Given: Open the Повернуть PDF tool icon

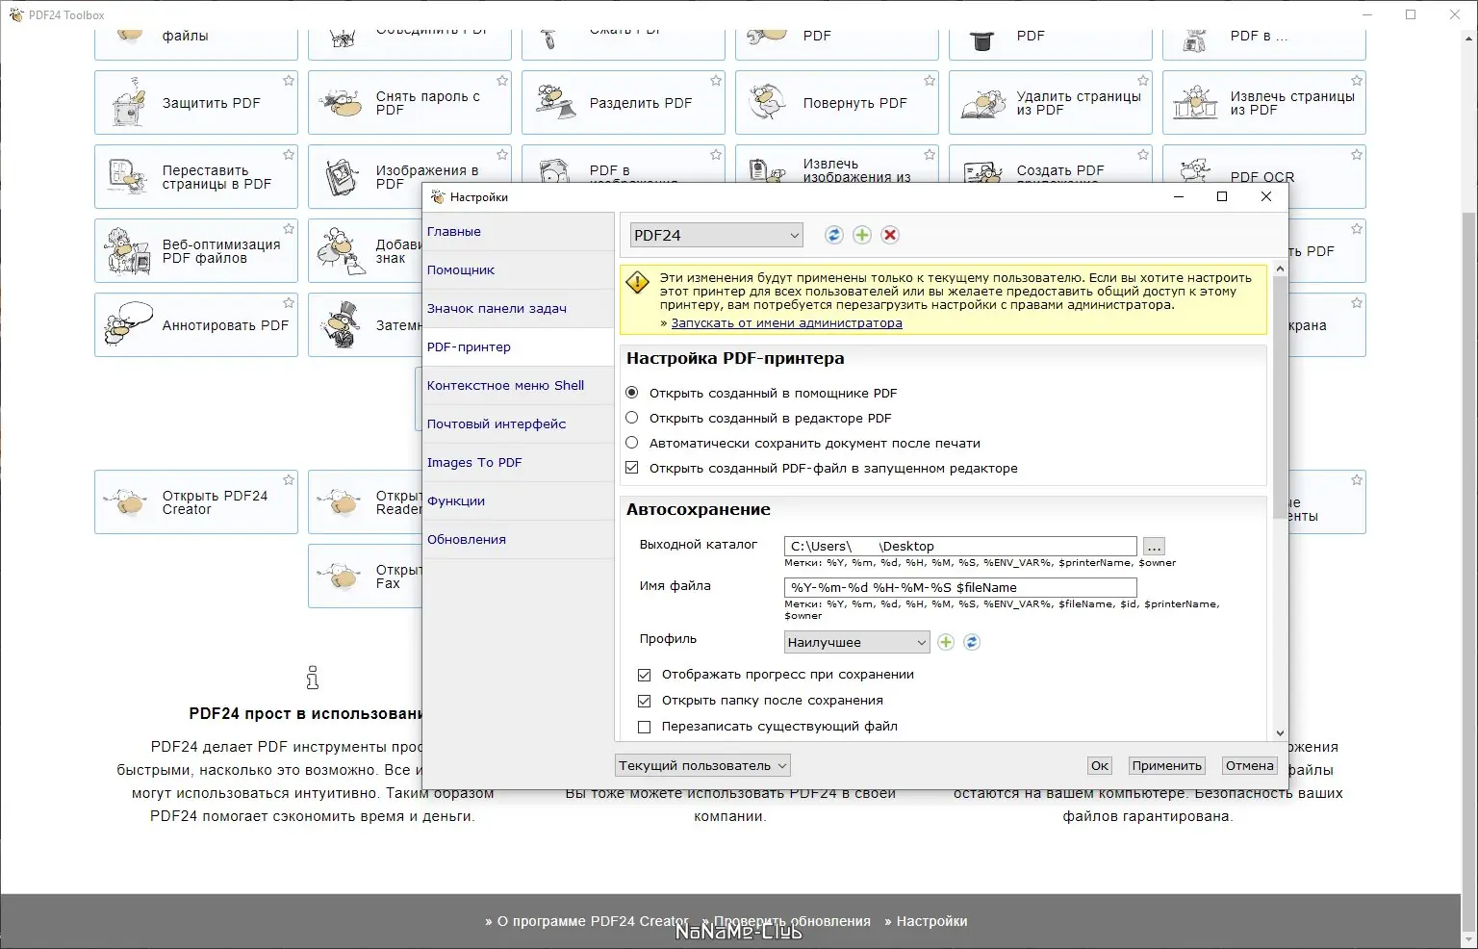Looking at the screenshot, I should tap(769, 103).
